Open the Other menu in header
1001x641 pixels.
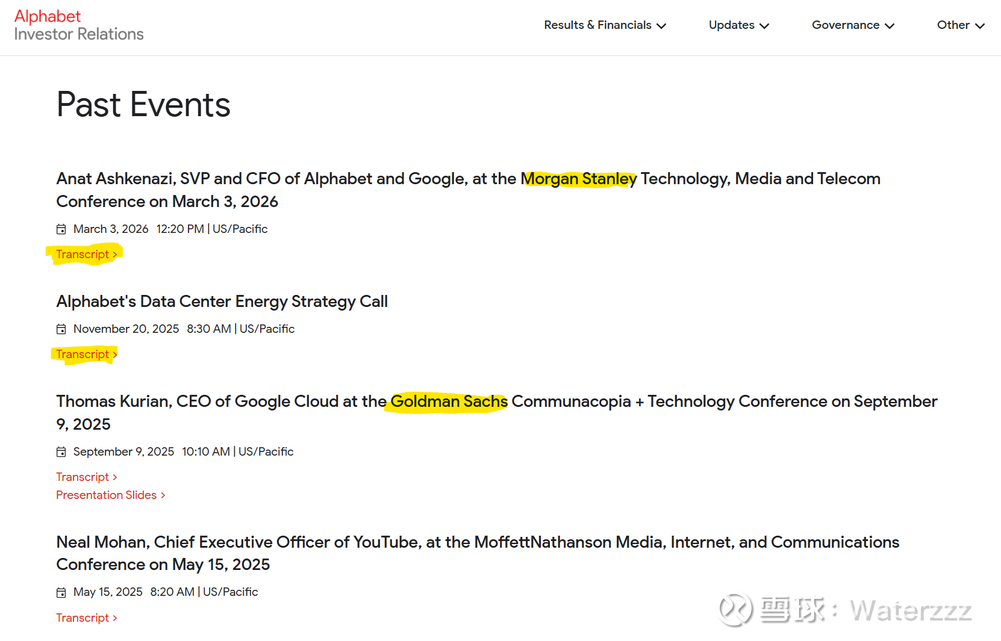tap(960, 25)
